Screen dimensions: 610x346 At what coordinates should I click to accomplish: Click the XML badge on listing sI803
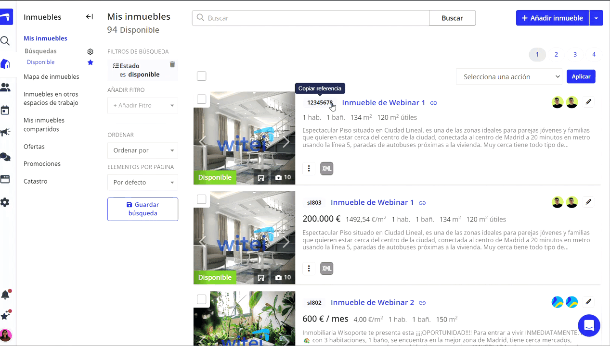coord(327,268)
